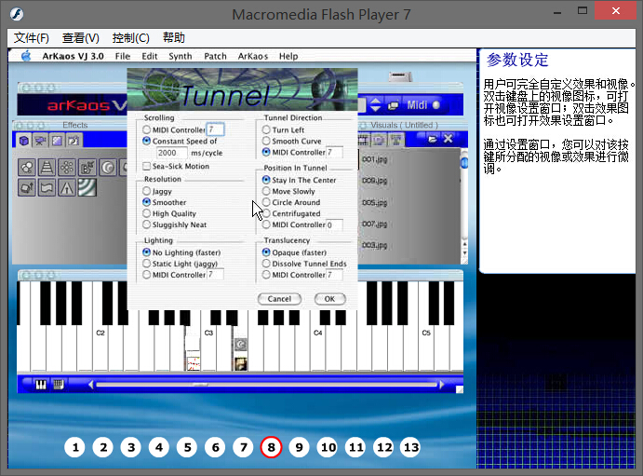
Task: Open the 文件(F) menu
Action: pyautogui.click(x=31, y=38)
